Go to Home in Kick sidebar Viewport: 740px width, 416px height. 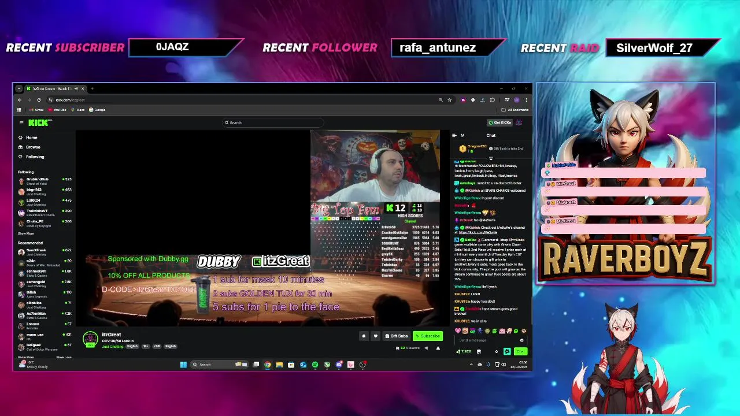[28, 138]
